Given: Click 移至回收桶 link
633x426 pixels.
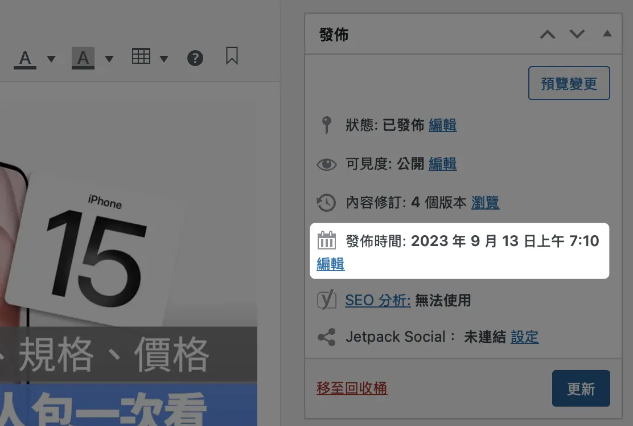Looking at the screenshot, I should coord(352,388).
